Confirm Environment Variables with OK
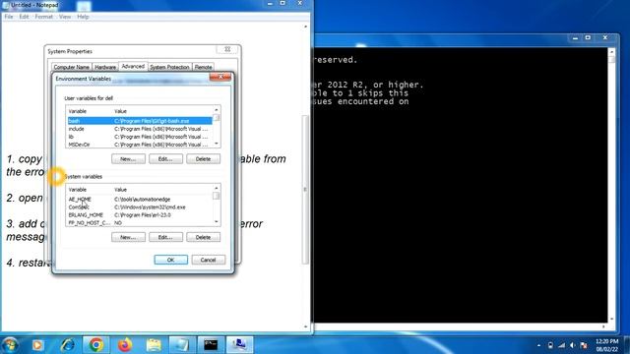 coord(170,260)
